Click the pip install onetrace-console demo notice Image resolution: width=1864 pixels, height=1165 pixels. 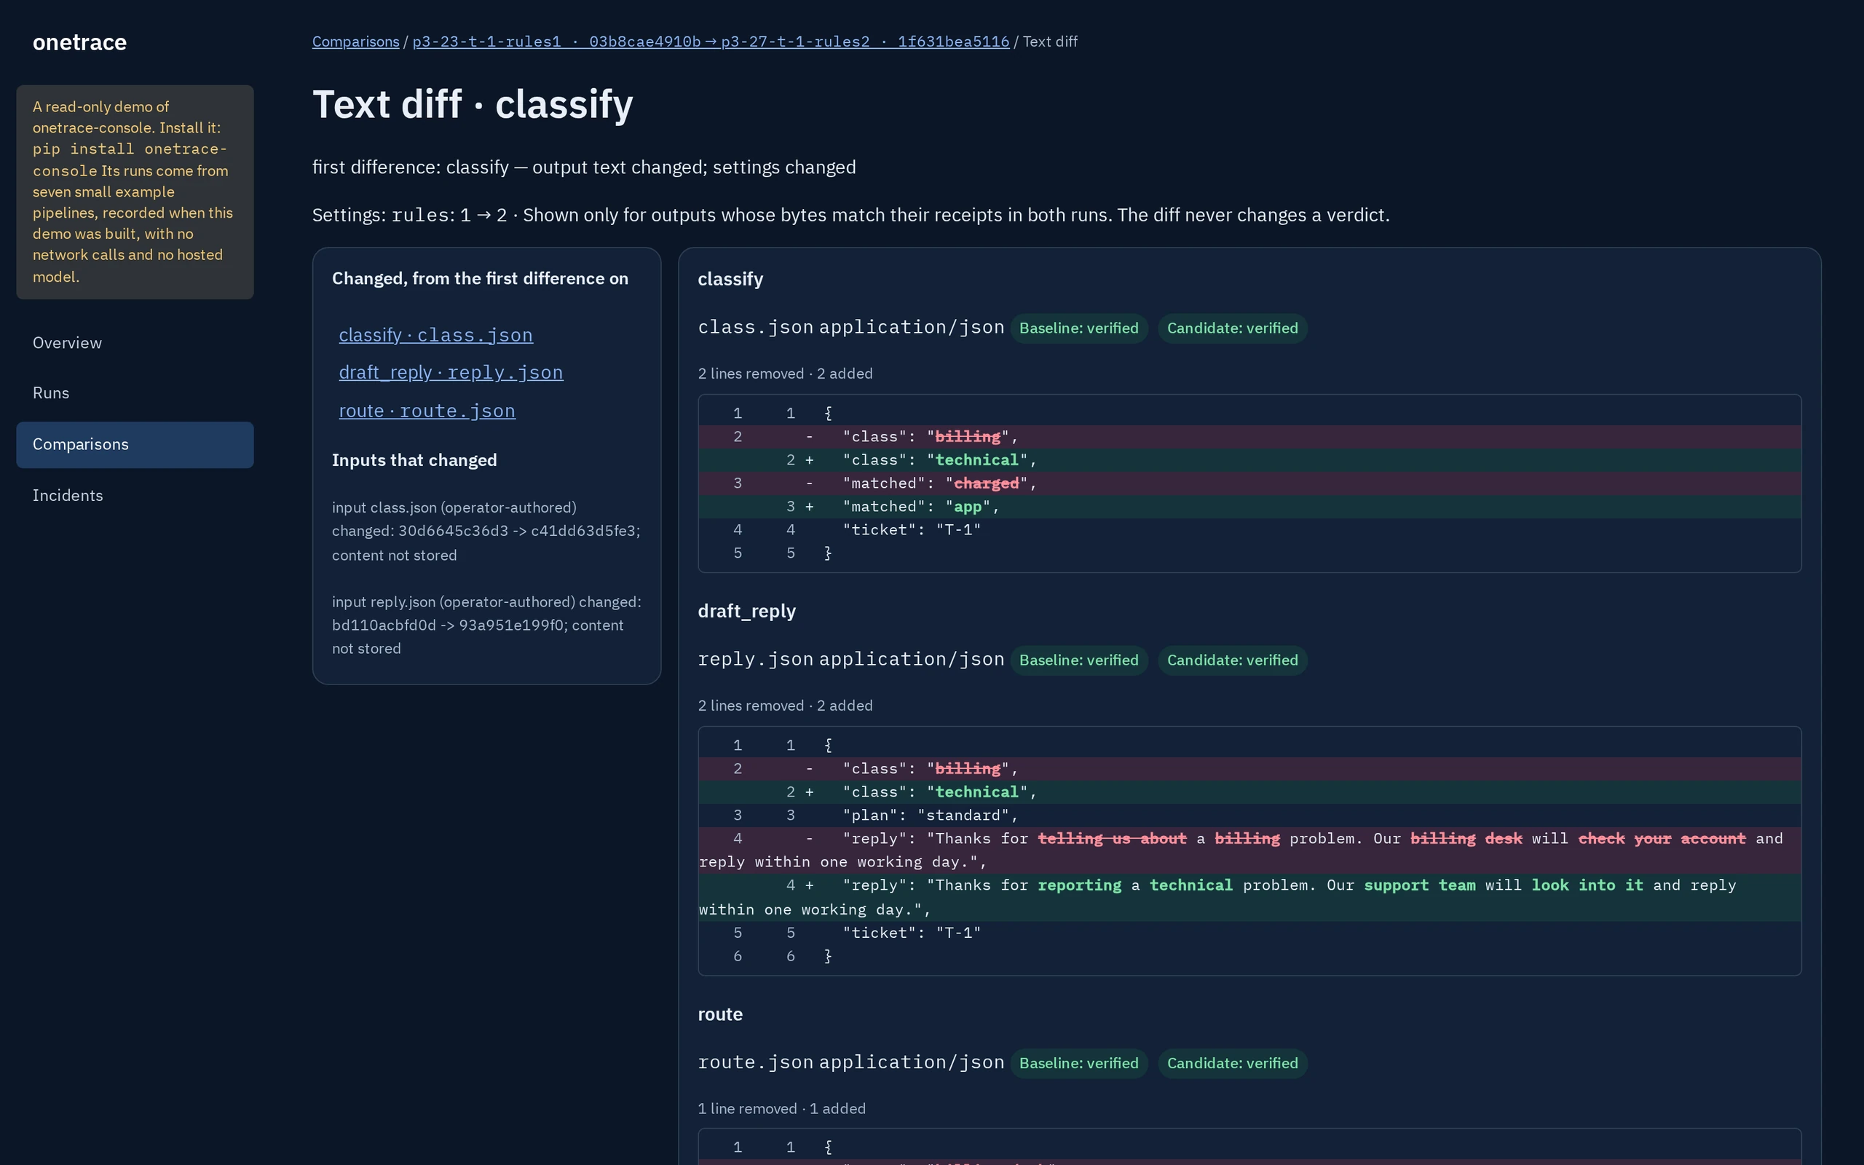coord(135,191)
